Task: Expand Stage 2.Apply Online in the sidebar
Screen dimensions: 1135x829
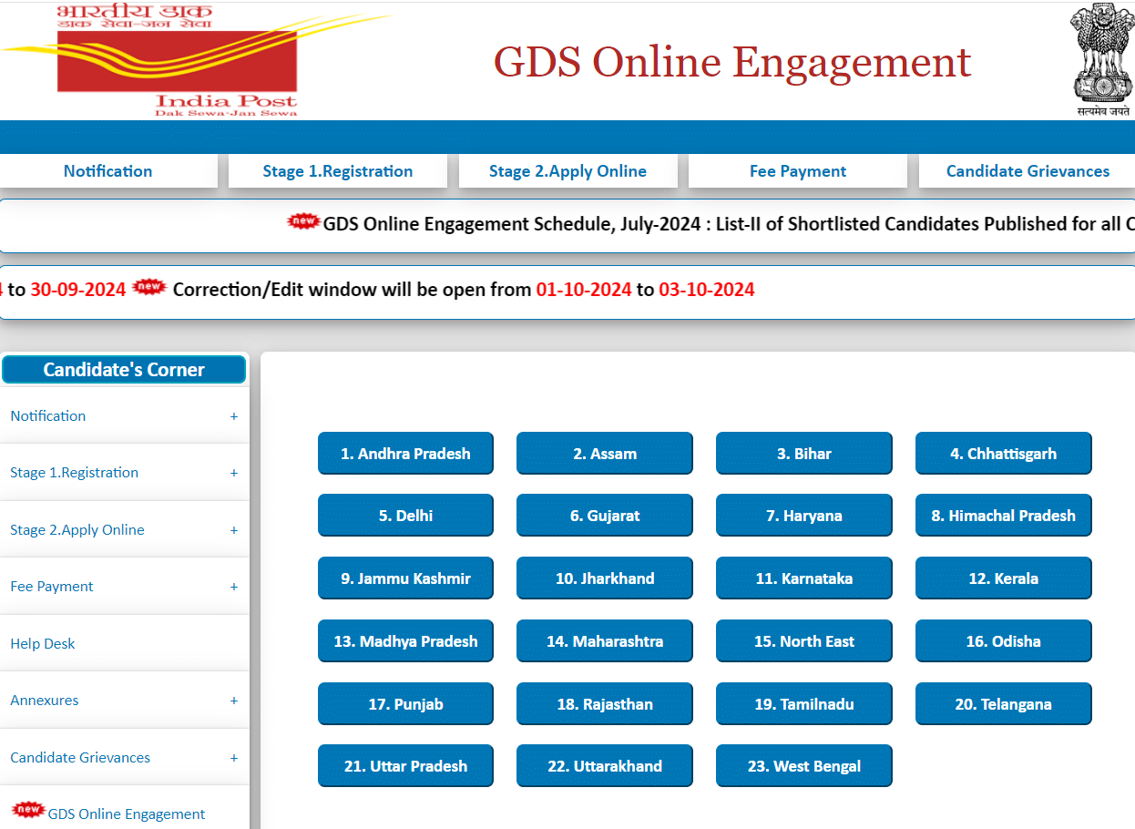Action: point(124,530)
